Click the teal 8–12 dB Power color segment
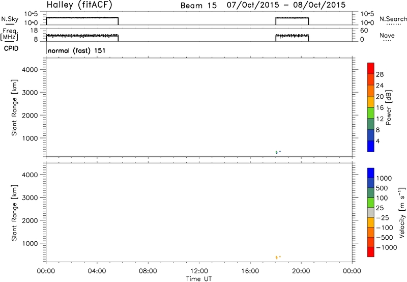Viewport: 407px width, 282px height. click(x=371, y=124)
